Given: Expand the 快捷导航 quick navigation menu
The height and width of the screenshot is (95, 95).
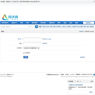Looking at the screenshot, I should point(89,23).
